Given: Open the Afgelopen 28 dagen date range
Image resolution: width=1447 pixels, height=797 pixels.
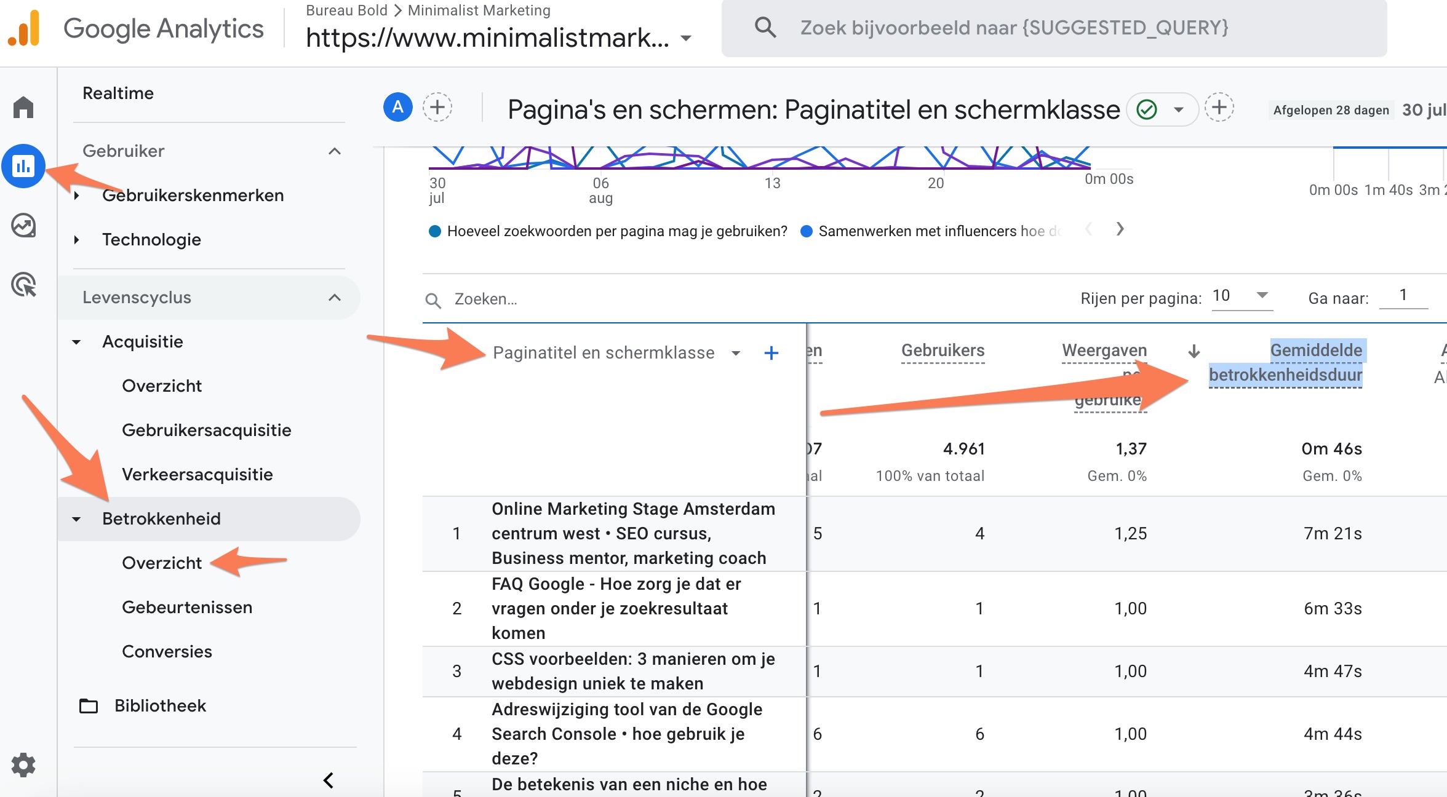Looking at the screenshot, I should coord(1331,110).
